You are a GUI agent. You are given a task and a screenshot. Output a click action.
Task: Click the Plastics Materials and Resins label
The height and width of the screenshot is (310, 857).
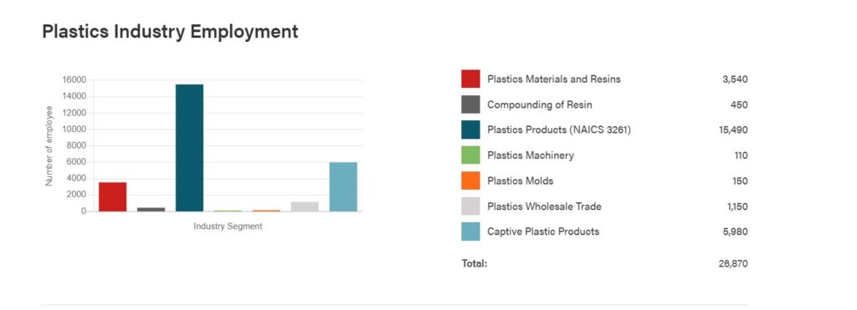click(x=554, y=79)
